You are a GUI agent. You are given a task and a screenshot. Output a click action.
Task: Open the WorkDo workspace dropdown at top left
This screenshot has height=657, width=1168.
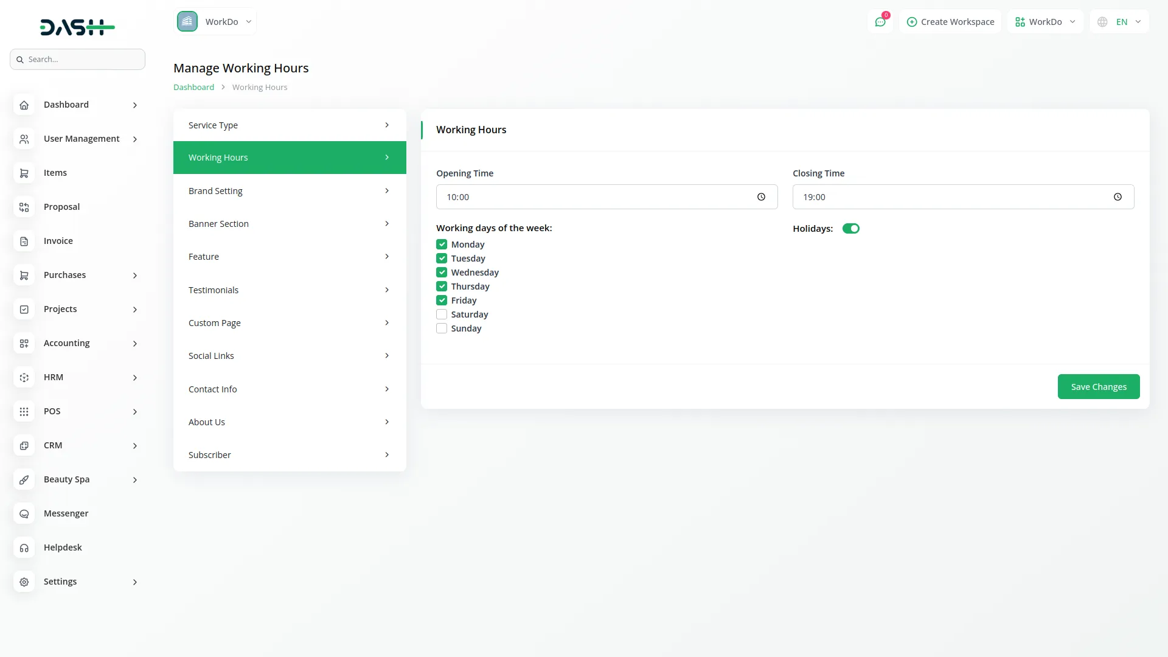(215, 22)
